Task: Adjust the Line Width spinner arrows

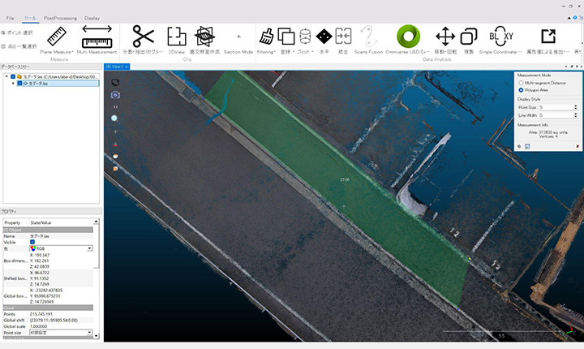Action: coord(575,115)
